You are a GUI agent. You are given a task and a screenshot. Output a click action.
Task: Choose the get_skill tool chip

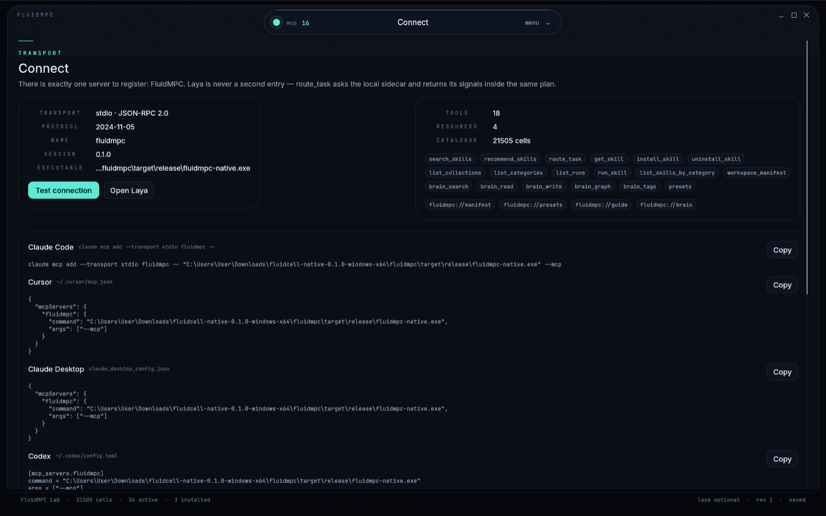pos(609,159)
